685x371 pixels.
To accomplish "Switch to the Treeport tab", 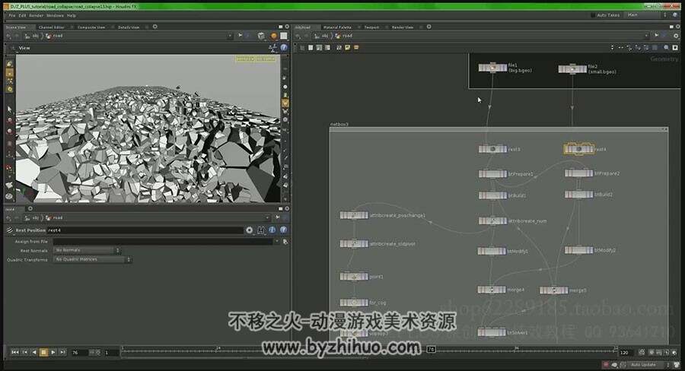I will [371, 27].
